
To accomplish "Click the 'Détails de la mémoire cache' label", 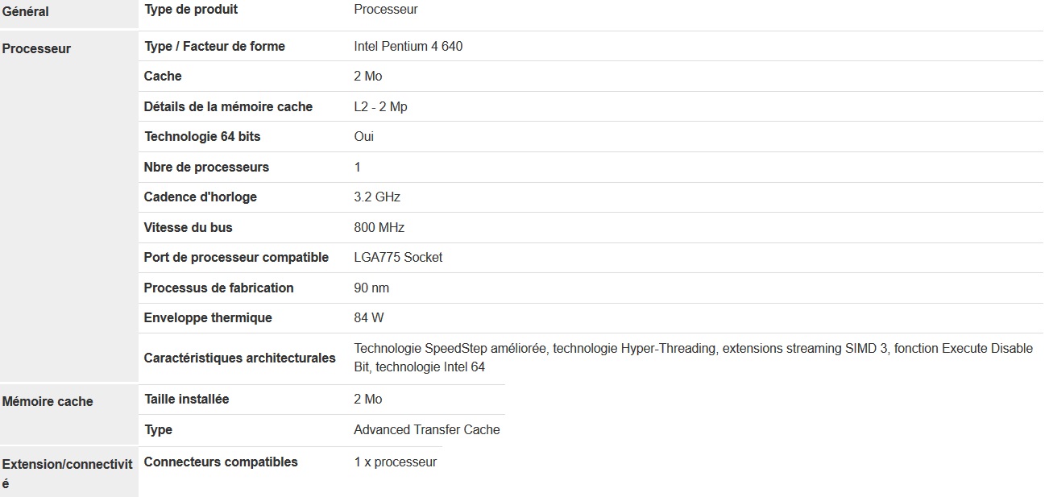I will pyautogui.click(x=228, y=106).
